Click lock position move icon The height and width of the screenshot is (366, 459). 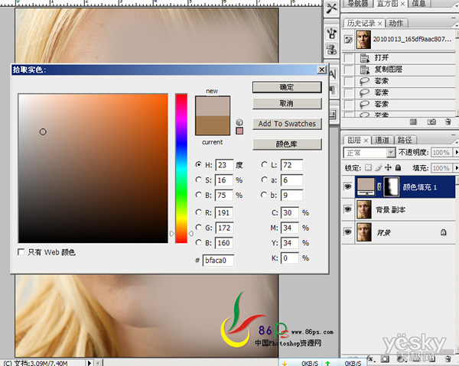pos(388,167)
